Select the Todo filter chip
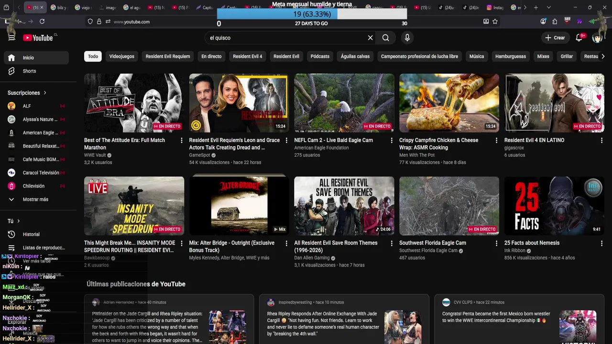This screenshot has height=344, width=612. (x=93, y=56)
